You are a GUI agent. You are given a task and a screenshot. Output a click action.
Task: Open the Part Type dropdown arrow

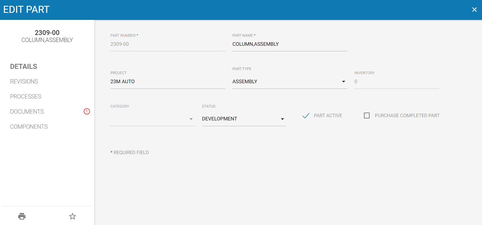point(344,81)
